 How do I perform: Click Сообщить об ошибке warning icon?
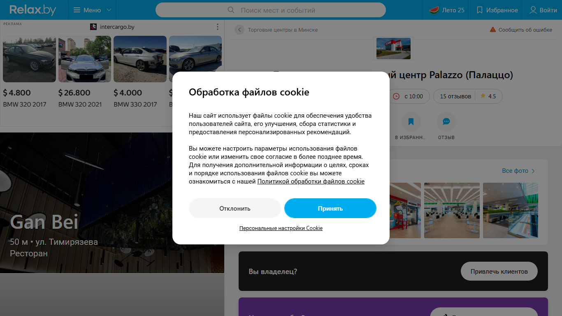[493, 30]
